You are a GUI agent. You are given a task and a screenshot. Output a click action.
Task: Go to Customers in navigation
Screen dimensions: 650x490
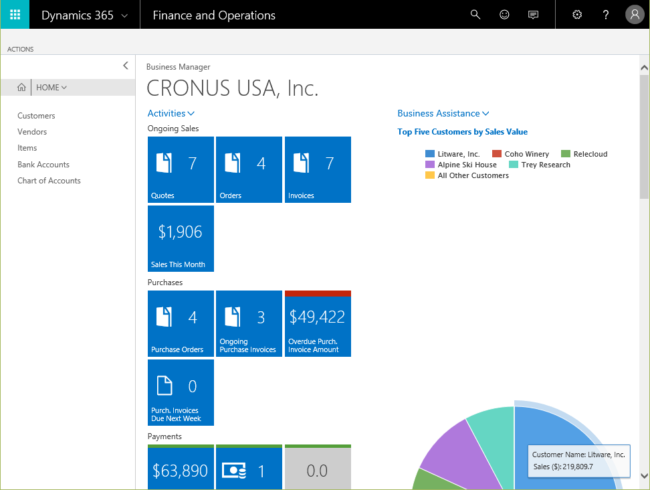point(36,116)
